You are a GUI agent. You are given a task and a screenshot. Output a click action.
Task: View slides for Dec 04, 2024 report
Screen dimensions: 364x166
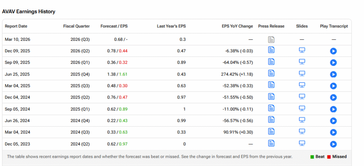point(302,96)
